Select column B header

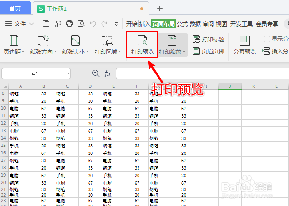pyautogui.click(x=44, y=86)
